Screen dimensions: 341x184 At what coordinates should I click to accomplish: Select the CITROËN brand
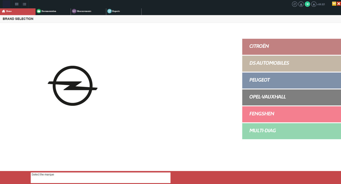click(291, 46)
